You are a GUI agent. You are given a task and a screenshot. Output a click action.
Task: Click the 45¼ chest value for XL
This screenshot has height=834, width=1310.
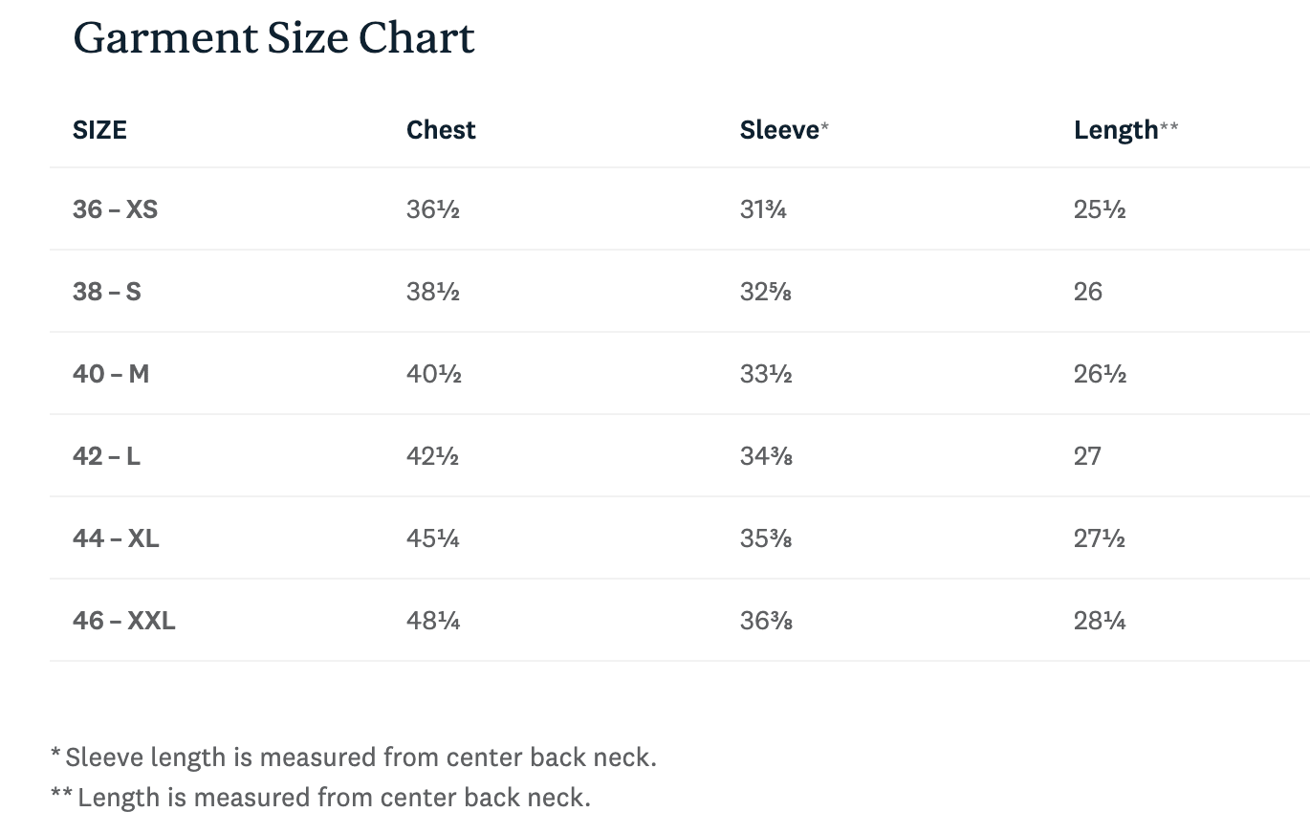click(x=432, y=538)
